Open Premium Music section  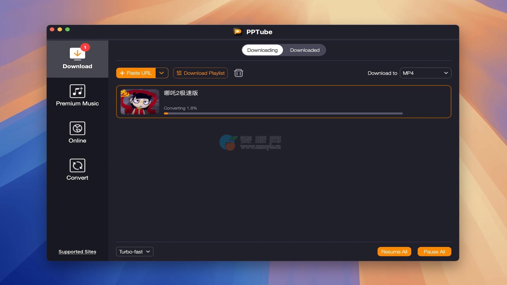point(77,96)
